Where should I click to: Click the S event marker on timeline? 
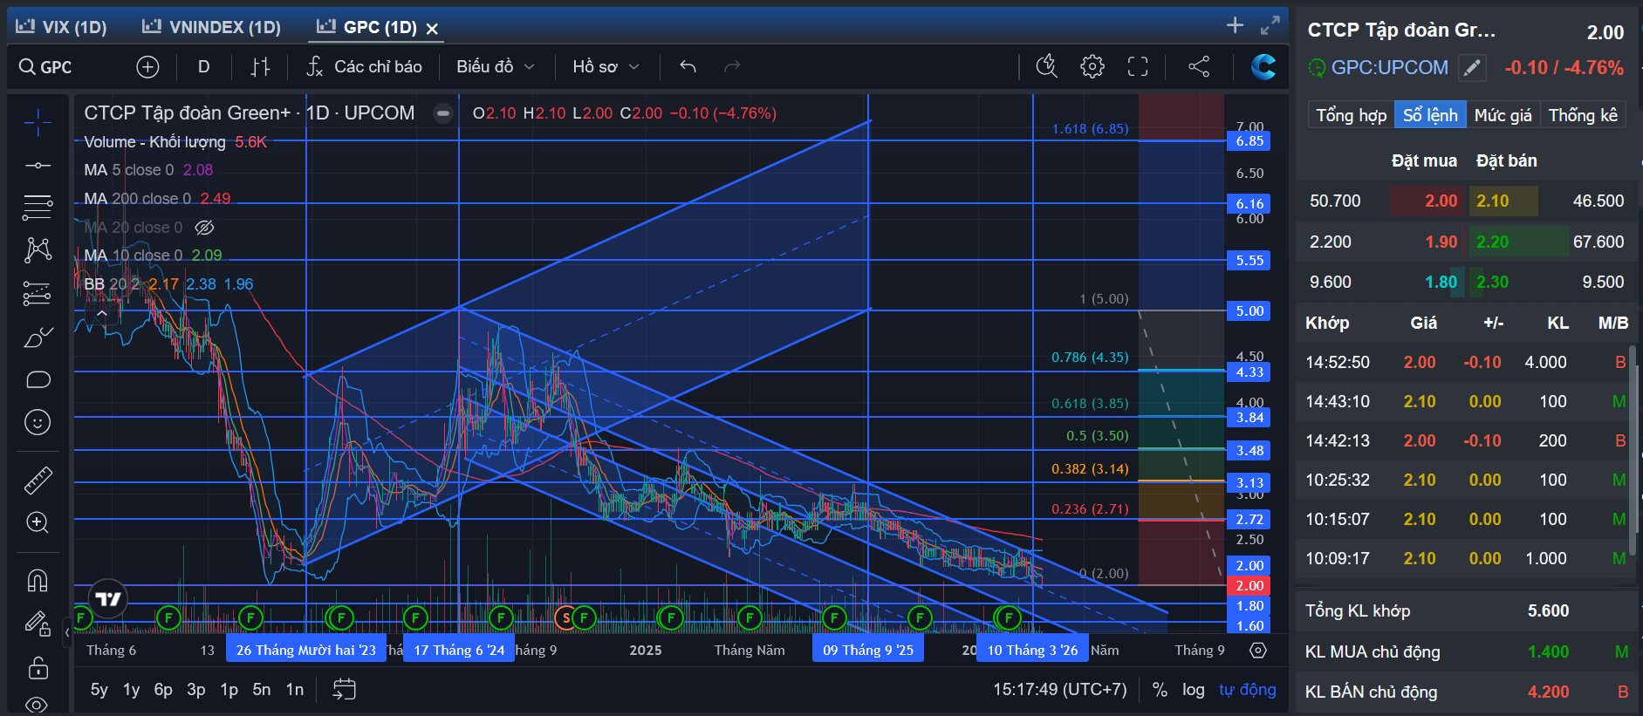[565, 618]
